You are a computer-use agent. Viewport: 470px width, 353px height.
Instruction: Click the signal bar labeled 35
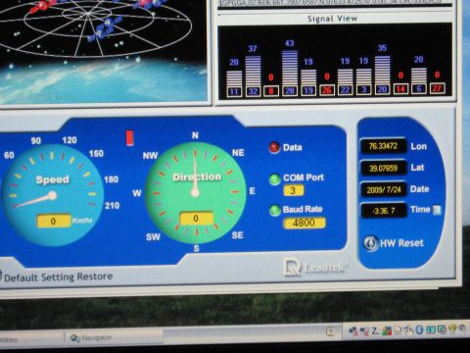tap(382, 70)
